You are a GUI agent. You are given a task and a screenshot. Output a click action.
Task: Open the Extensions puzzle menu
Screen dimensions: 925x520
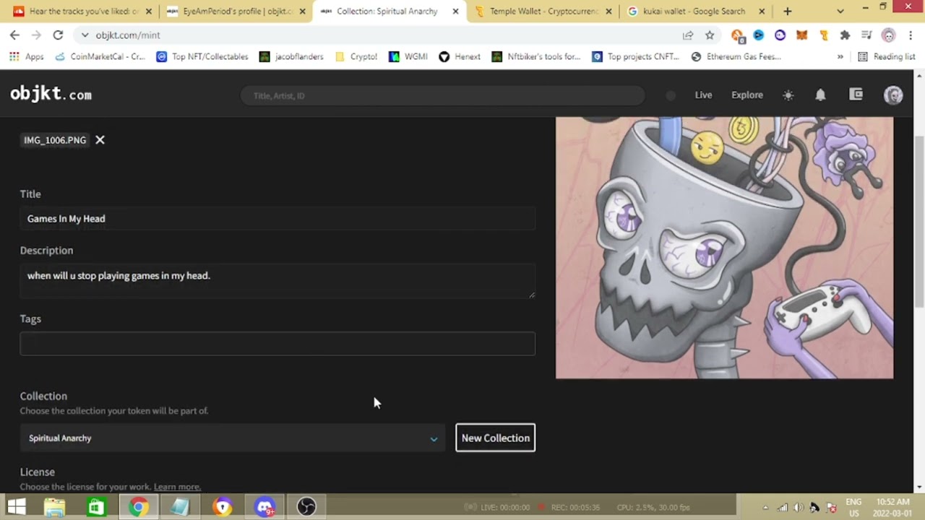pos(845,35)
